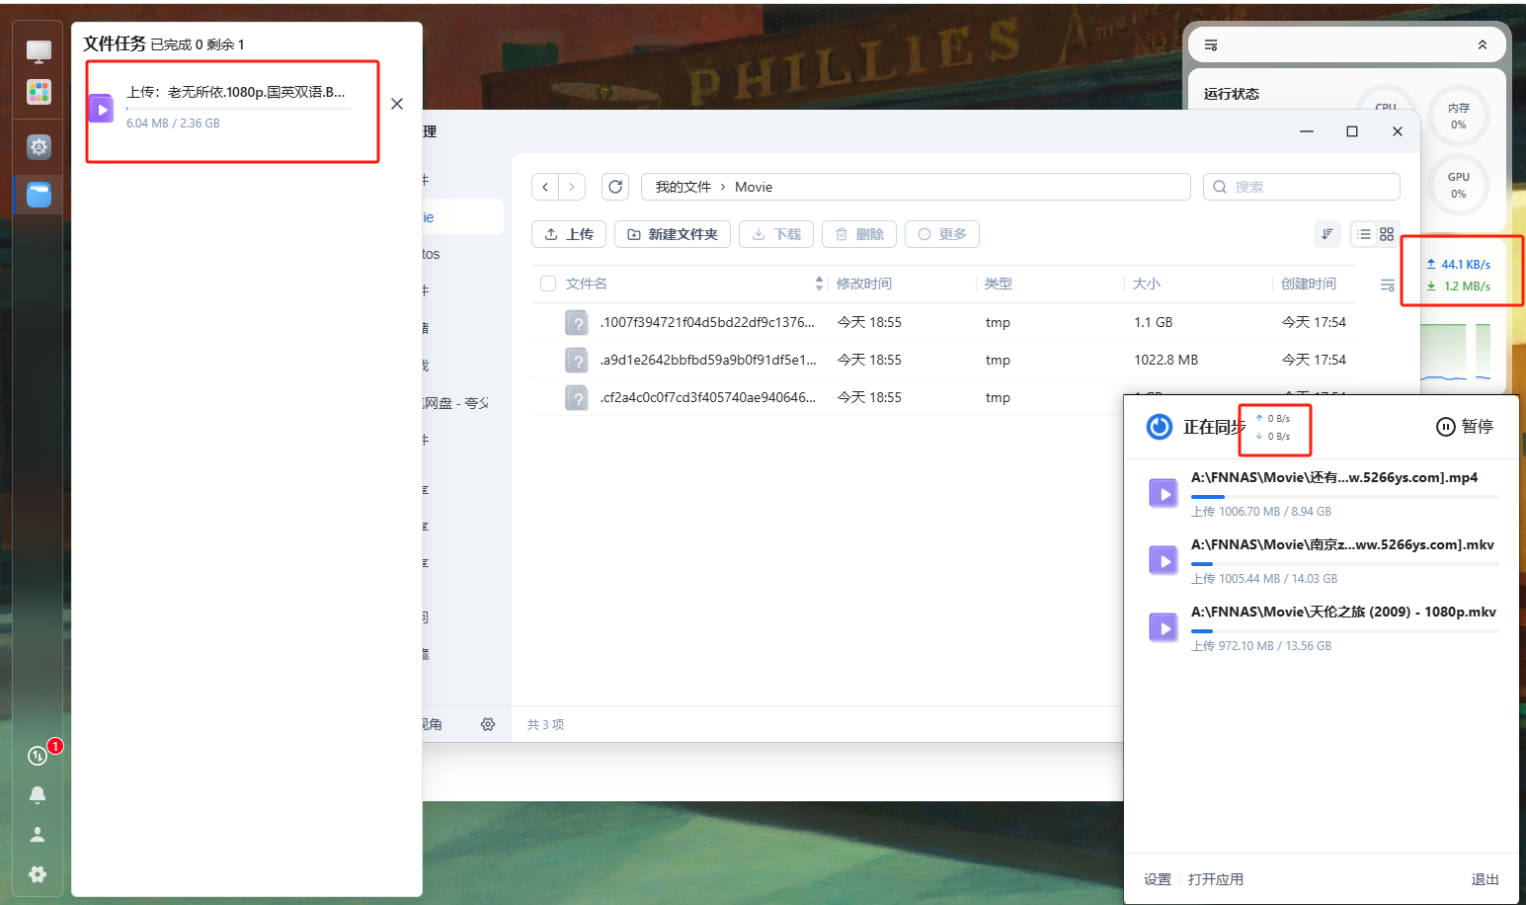1526x905 pixels.
Task: Click the 运行状态 widget title
Action: click(x=1232, y=94)
